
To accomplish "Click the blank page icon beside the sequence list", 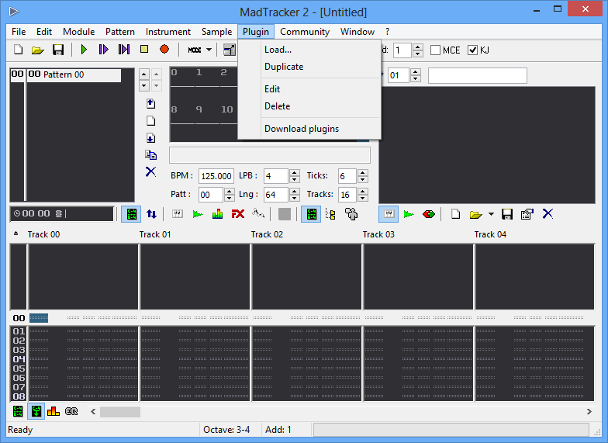I will [150, 121].
